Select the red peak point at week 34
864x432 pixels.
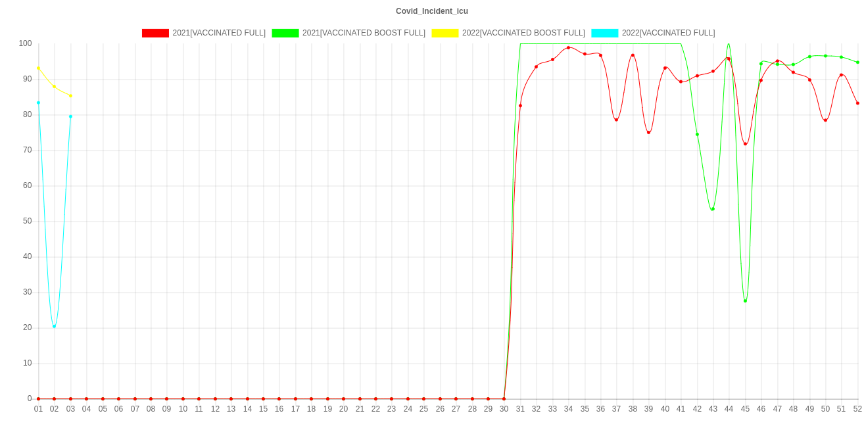point(569,47)
